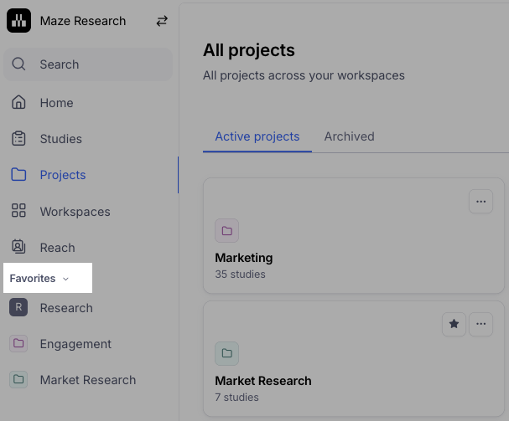509x421 pixels.
Task: Switch to the Archived tab
Action: [350, 136]
